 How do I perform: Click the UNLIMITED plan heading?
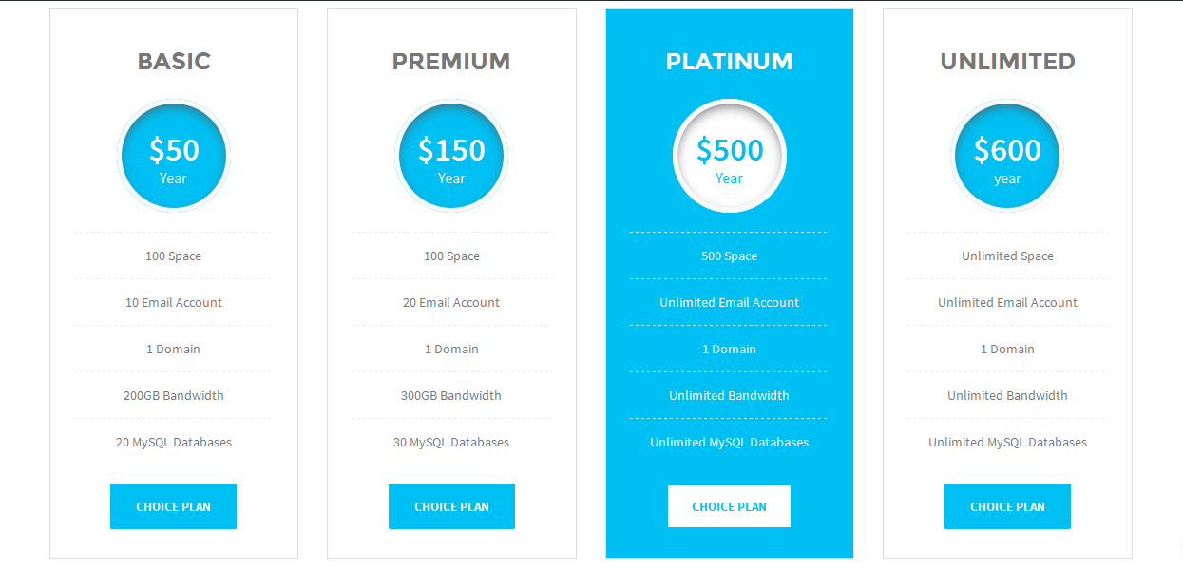(x=1007, y=62)
